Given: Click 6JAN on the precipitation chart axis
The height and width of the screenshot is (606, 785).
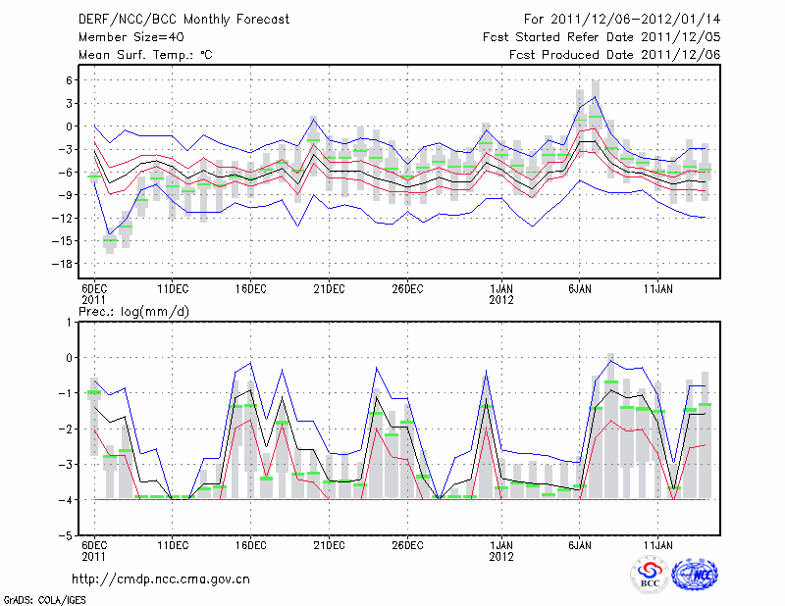Looking at the screenshot, I should click(x=579, y=543).
